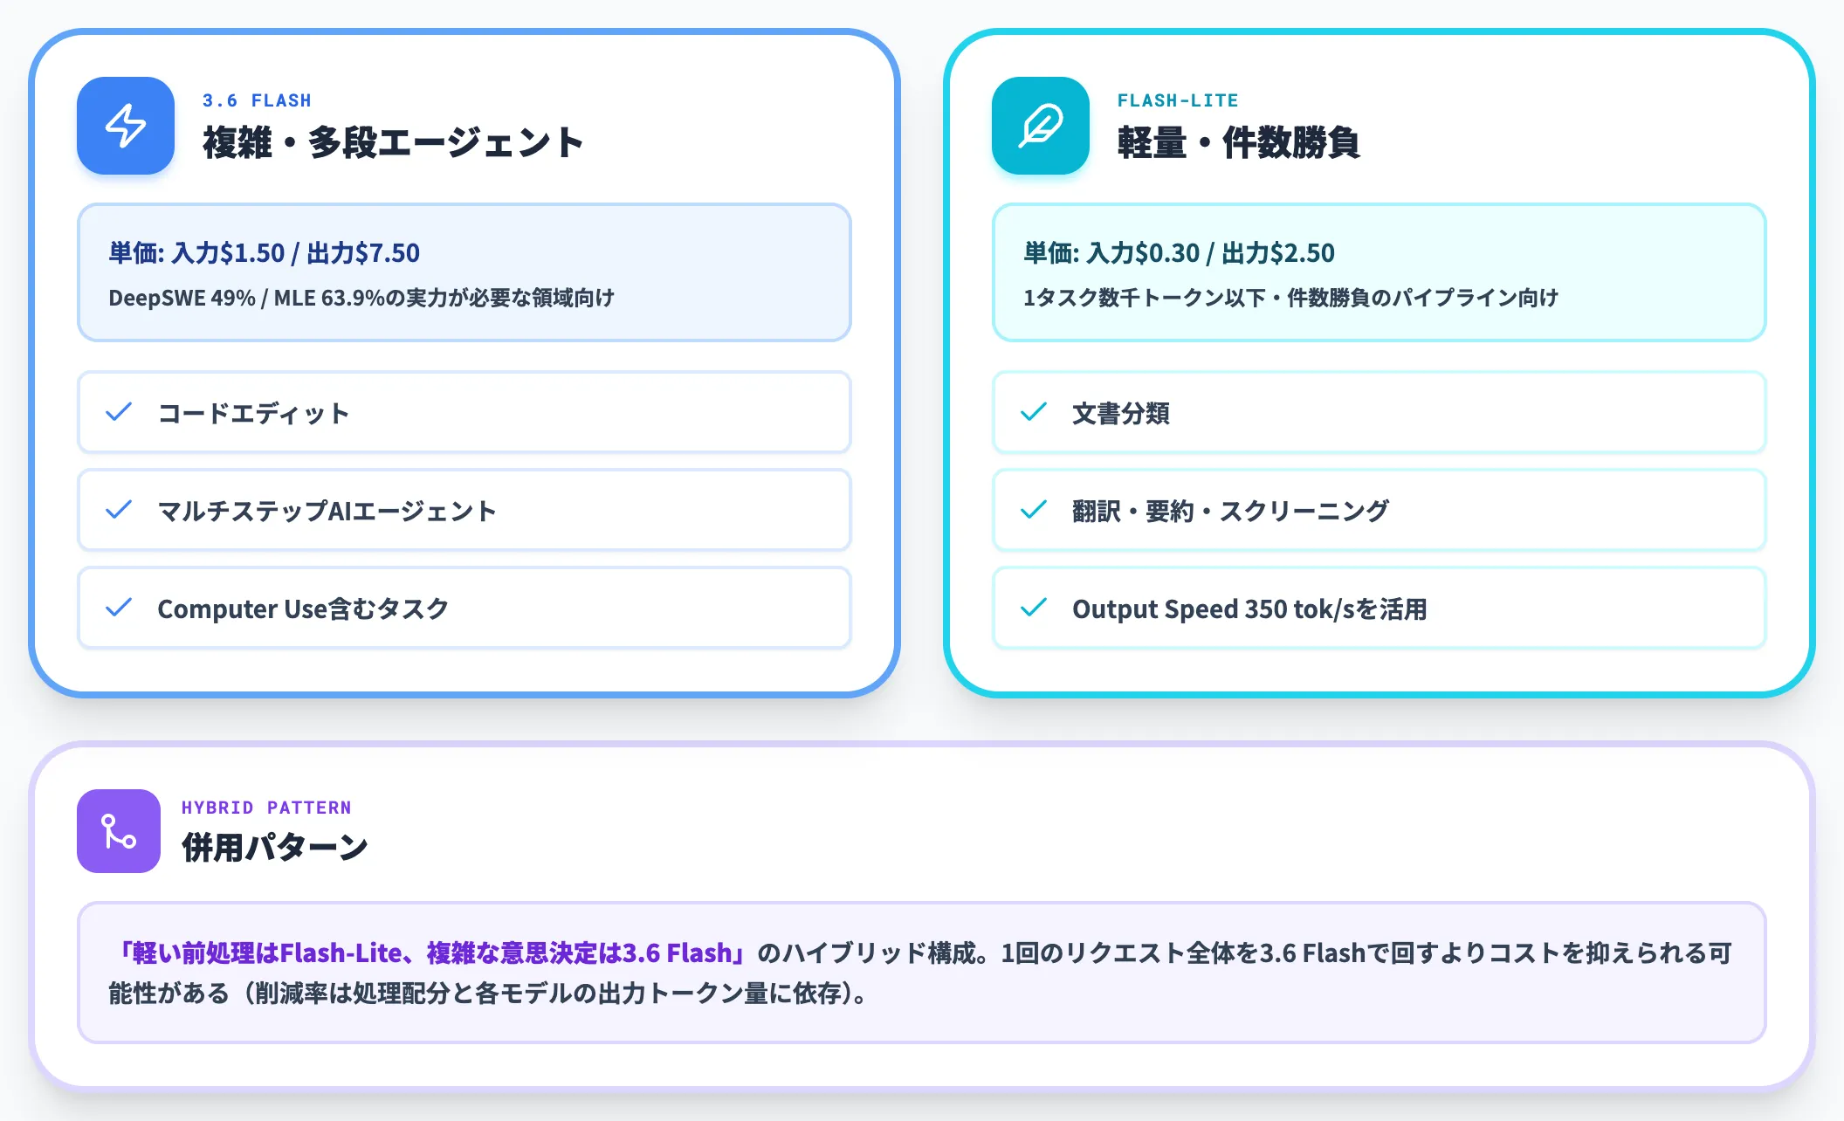This screenshot has height=1121, width=1844.
Task: Select the HYBRID PATTERN label
Action: [x=266, y=808]
